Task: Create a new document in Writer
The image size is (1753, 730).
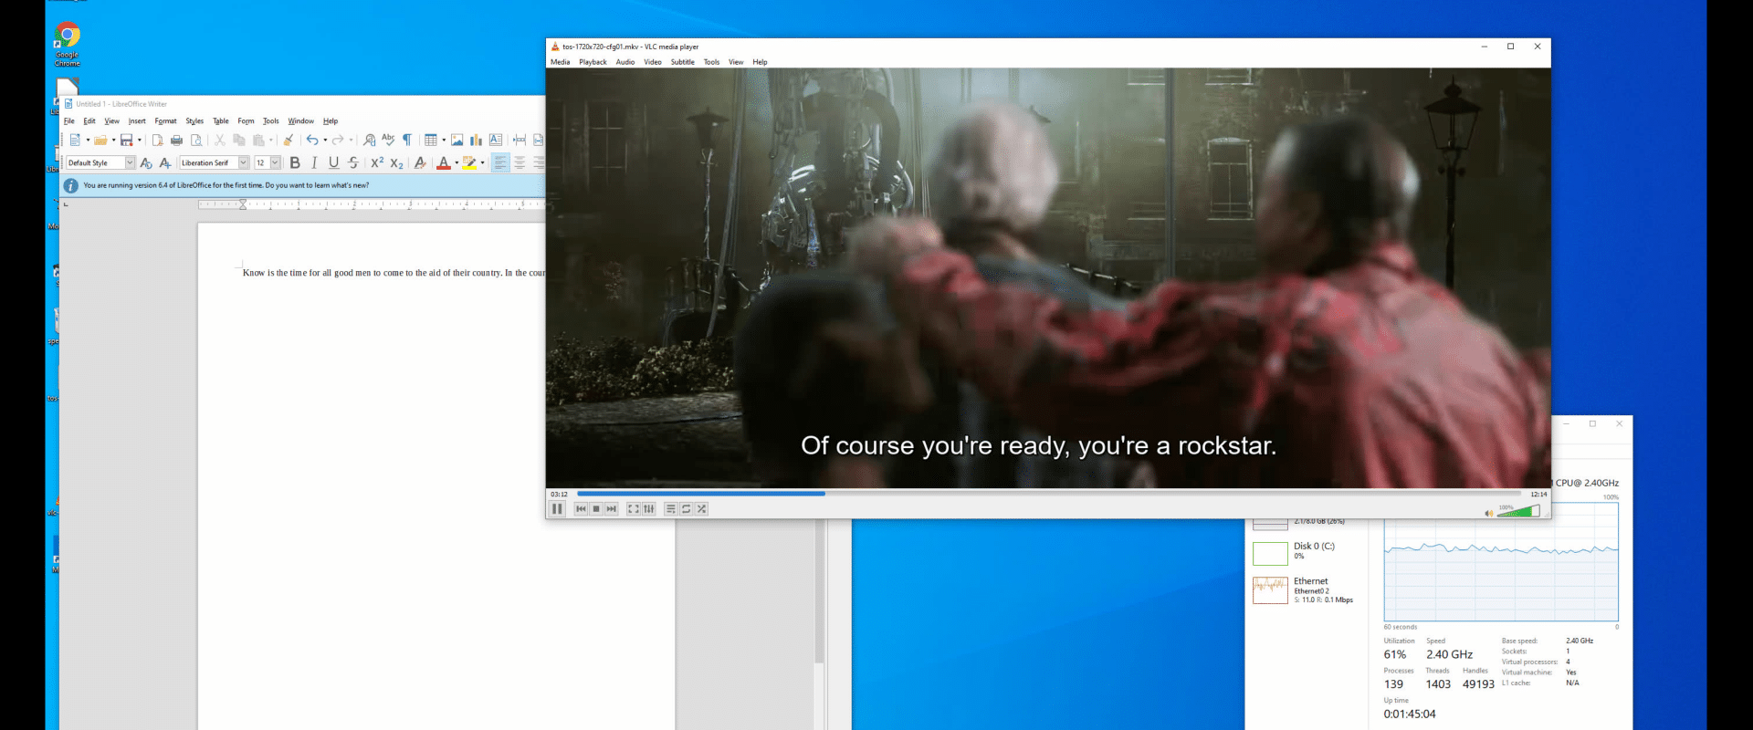Action: click(x=75, y=140)
